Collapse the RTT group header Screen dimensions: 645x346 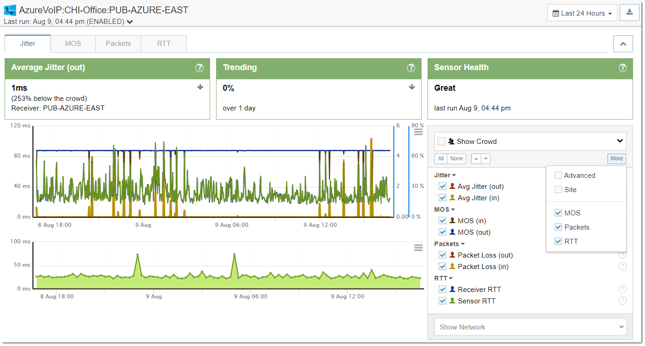click(x=444, y=278)
